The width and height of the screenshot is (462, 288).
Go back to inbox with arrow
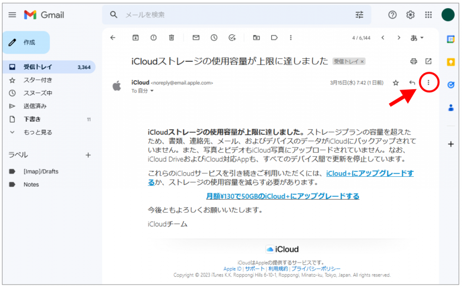click(113, 38)
